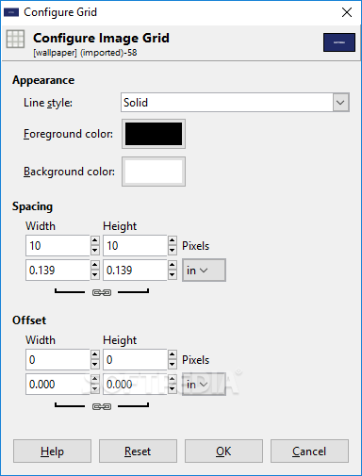362x476 pixels.
Task: Click the Reset button
Action: pos(138,451)
